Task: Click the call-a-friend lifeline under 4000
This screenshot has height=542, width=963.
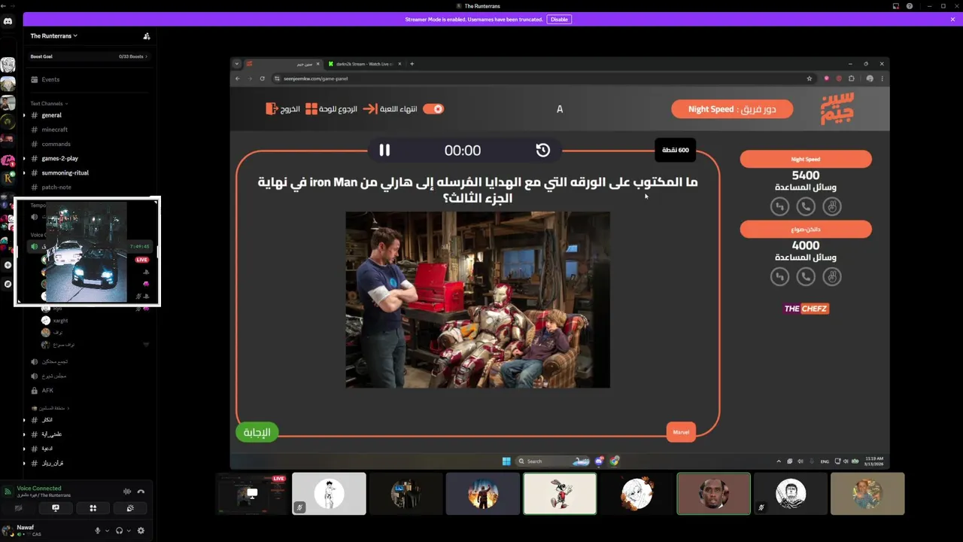Action: [806, 276]
